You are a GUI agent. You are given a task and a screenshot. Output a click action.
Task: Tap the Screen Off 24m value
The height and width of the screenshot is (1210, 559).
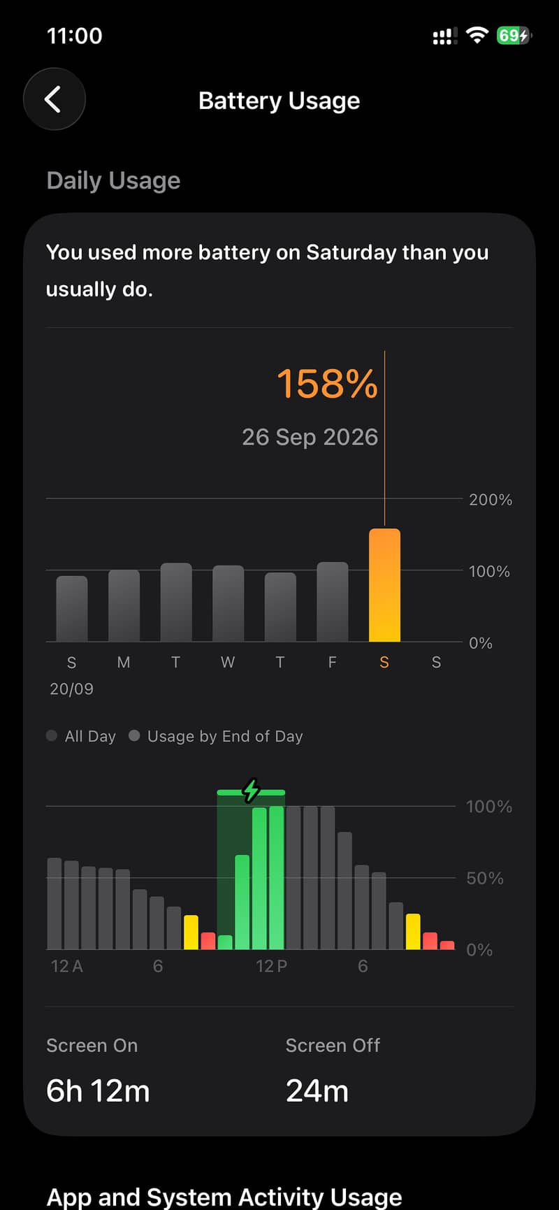coord(317,1090)
